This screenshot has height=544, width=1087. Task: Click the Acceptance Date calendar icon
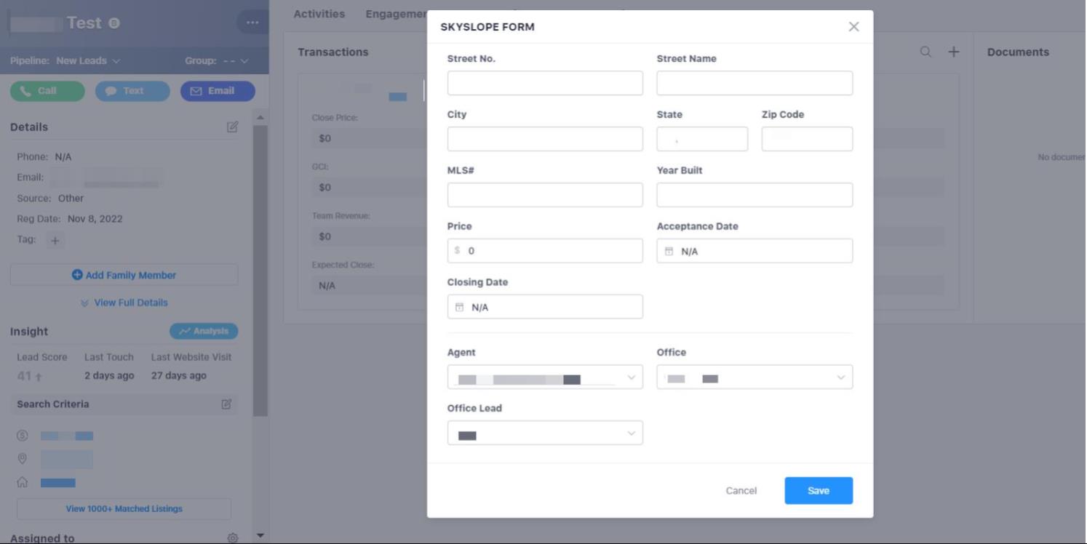point(669,252)
